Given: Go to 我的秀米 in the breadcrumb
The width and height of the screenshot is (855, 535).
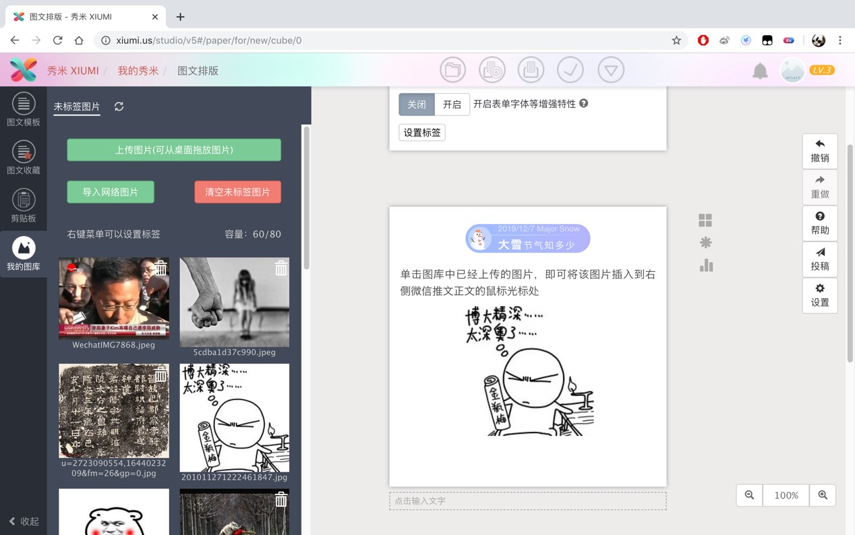Looking at the screenshot, I should tap(138, 71).
